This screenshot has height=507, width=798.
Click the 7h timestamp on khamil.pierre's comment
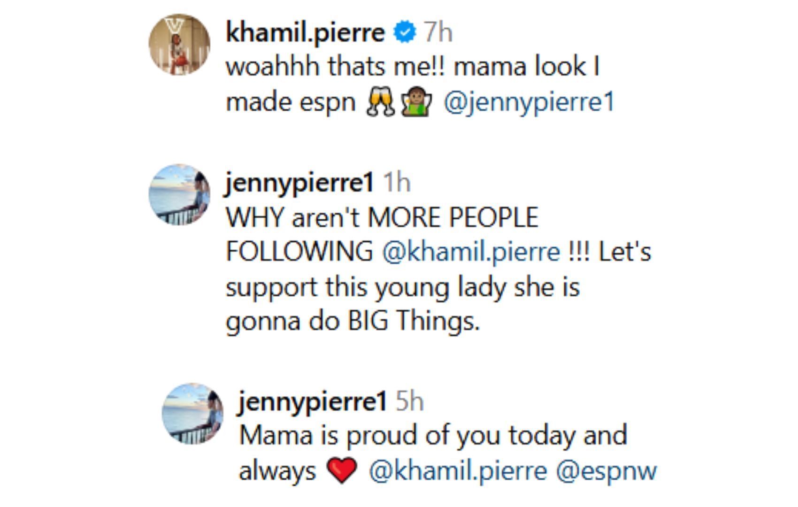pos(439,32)
